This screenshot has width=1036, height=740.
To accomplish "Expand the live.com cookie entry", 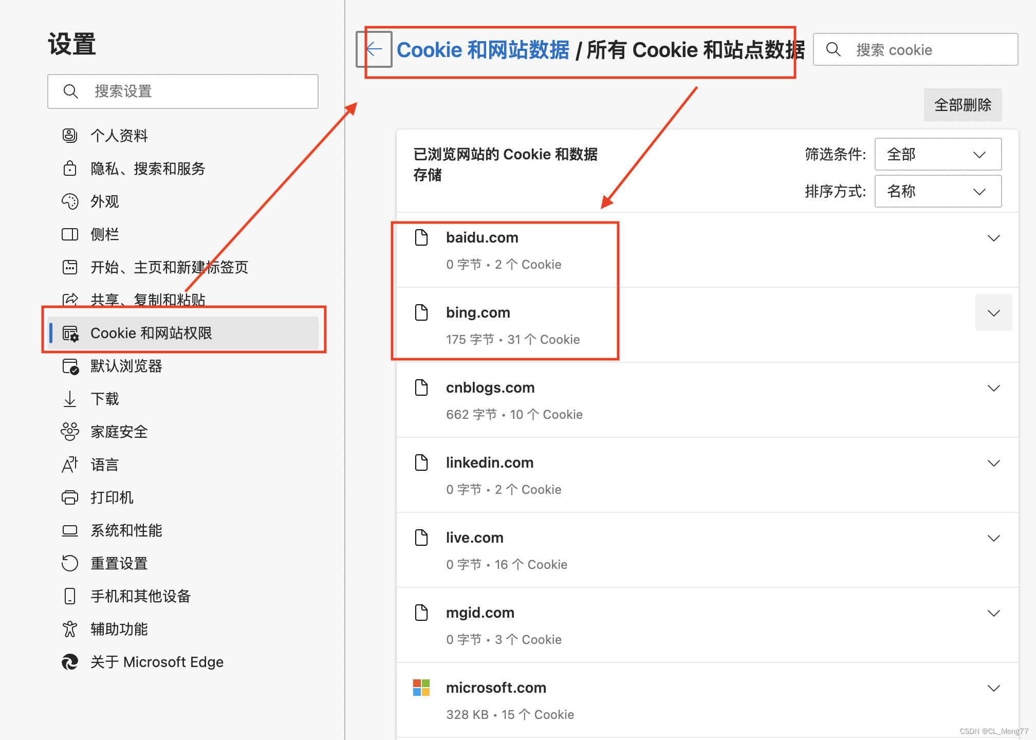I will [994, 538].
